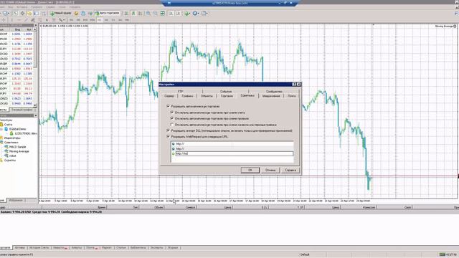Select the bar chart type icon
The width and height of the screenshot is (459, 258).
[x=126, y=13]
